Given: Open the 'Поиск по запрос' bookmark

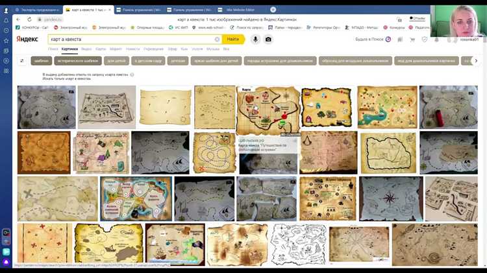Looking at the screenshot, I should click(x=247, y=28).
